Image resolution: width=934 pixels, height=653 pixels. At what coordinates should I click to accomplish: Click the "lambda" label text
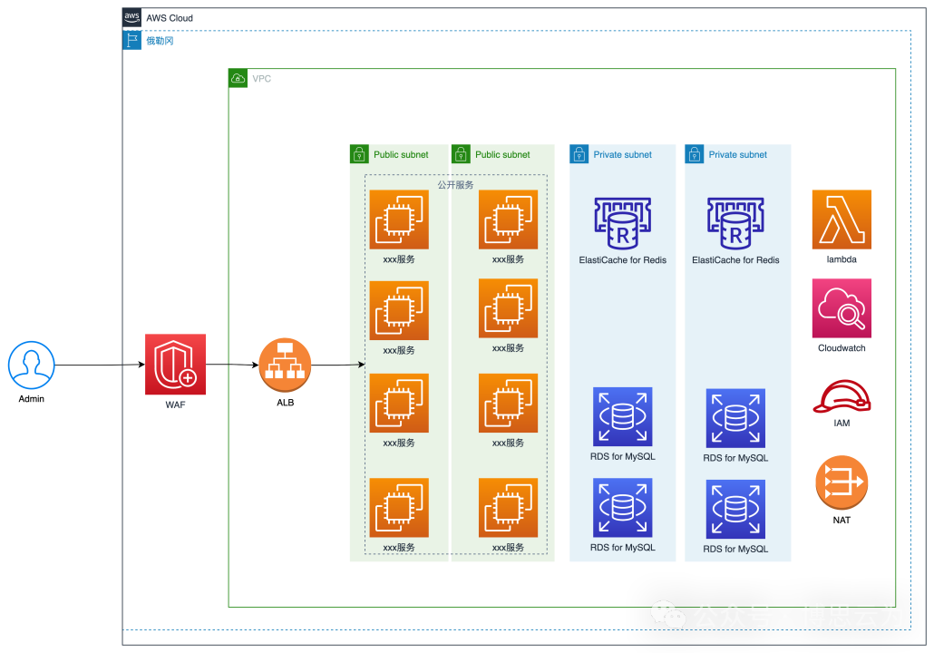tap(842, 259)
